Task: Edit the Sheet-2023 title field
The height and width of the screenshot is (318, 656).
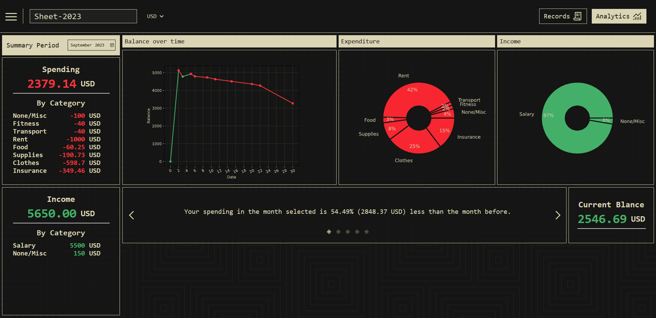Action: 83,16
